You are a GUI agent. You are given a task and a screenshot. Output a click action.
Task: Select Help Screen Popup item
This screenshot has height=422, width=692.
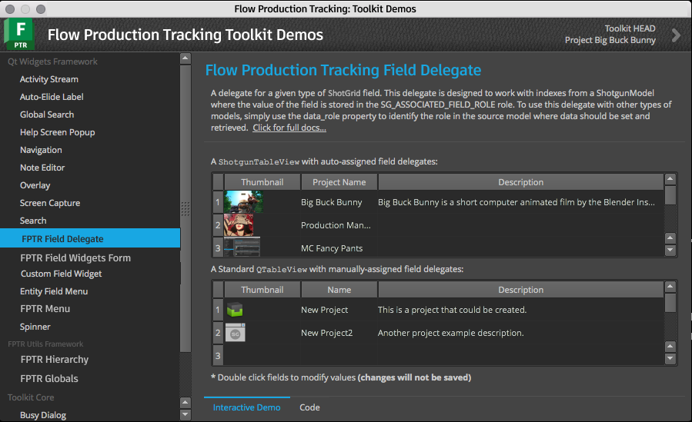[58, 132]
